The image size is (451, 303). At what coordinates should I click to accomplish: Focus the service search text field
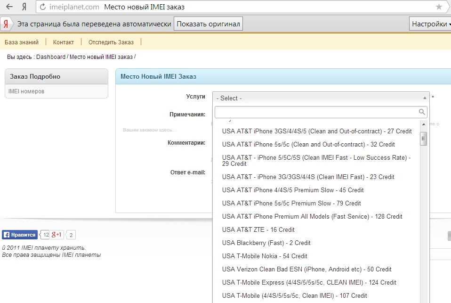316,112
